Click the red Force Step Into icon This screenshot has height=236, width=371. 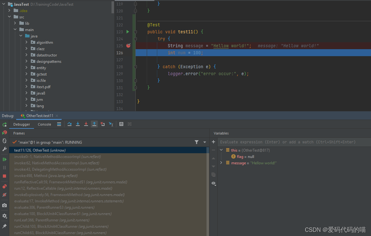click(86, 124)
